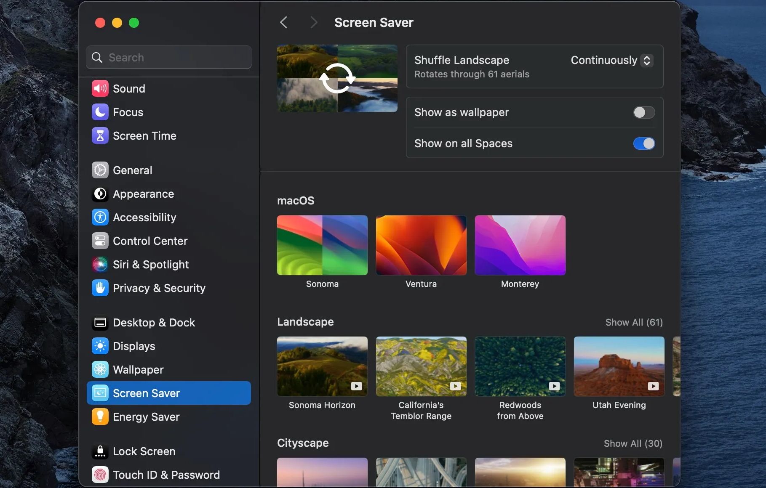Select the Energy Saver sidebar entry

click(146, 416)
